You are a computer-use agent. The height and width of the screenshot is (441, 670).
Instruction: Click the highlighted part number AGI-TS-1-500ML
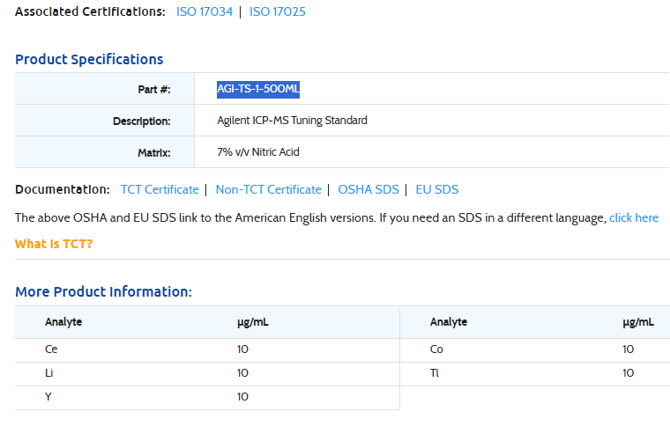(259, 89)
